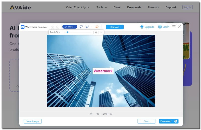This screenshot has height=130, width=201.
Task: Go to the Downloads page
Action: pos(134,7)
